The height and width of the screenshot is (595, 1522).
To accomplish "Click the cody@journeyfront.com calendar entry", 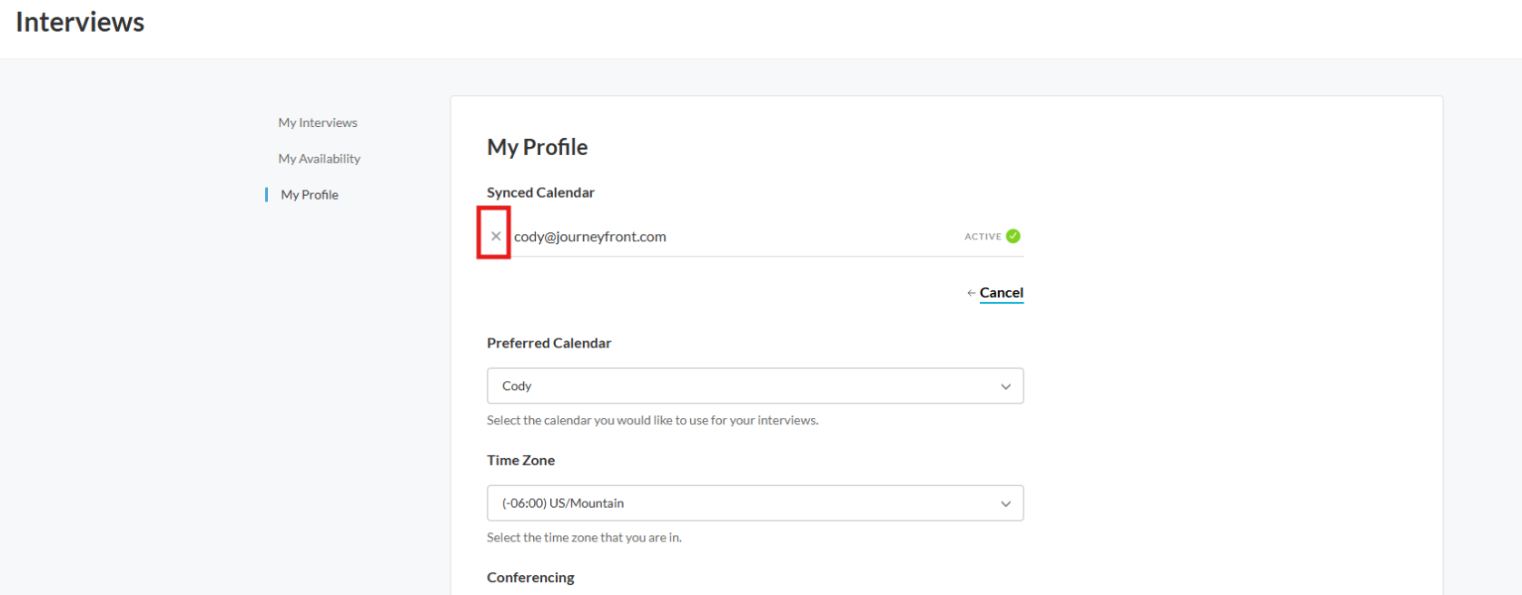I will point(590,237).
